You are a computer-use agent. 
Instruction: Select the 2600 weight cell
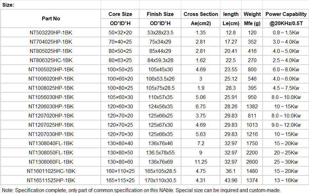click(x=252, y=162)
